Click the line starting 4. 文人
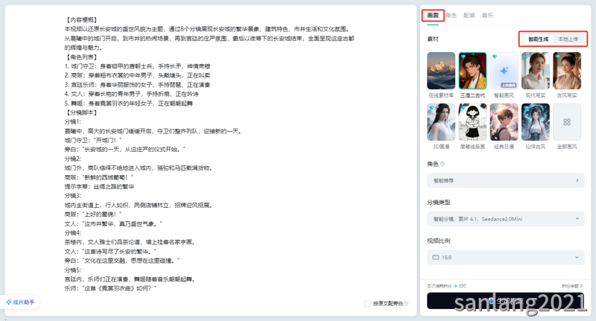The height and width of the screenshot is (321, 596). coord(132,94)
